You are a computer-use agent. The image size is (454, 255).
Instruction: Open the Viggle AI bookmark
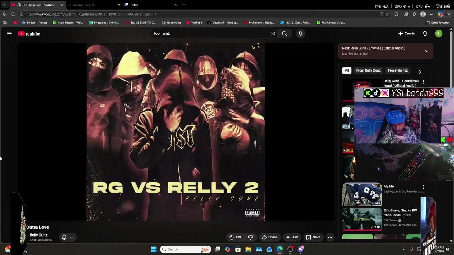point(222,23)
